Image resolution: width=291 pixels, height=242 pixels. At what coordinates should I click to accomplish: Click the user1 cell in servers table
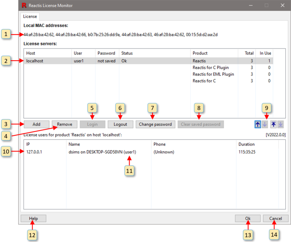(79, 61)
